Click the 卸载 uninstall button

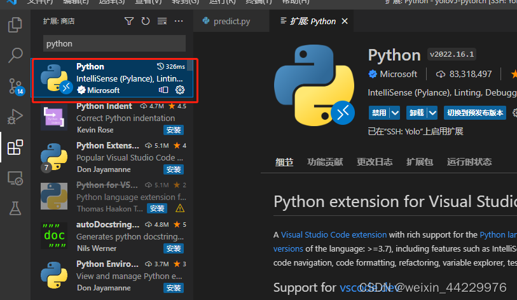417,113
